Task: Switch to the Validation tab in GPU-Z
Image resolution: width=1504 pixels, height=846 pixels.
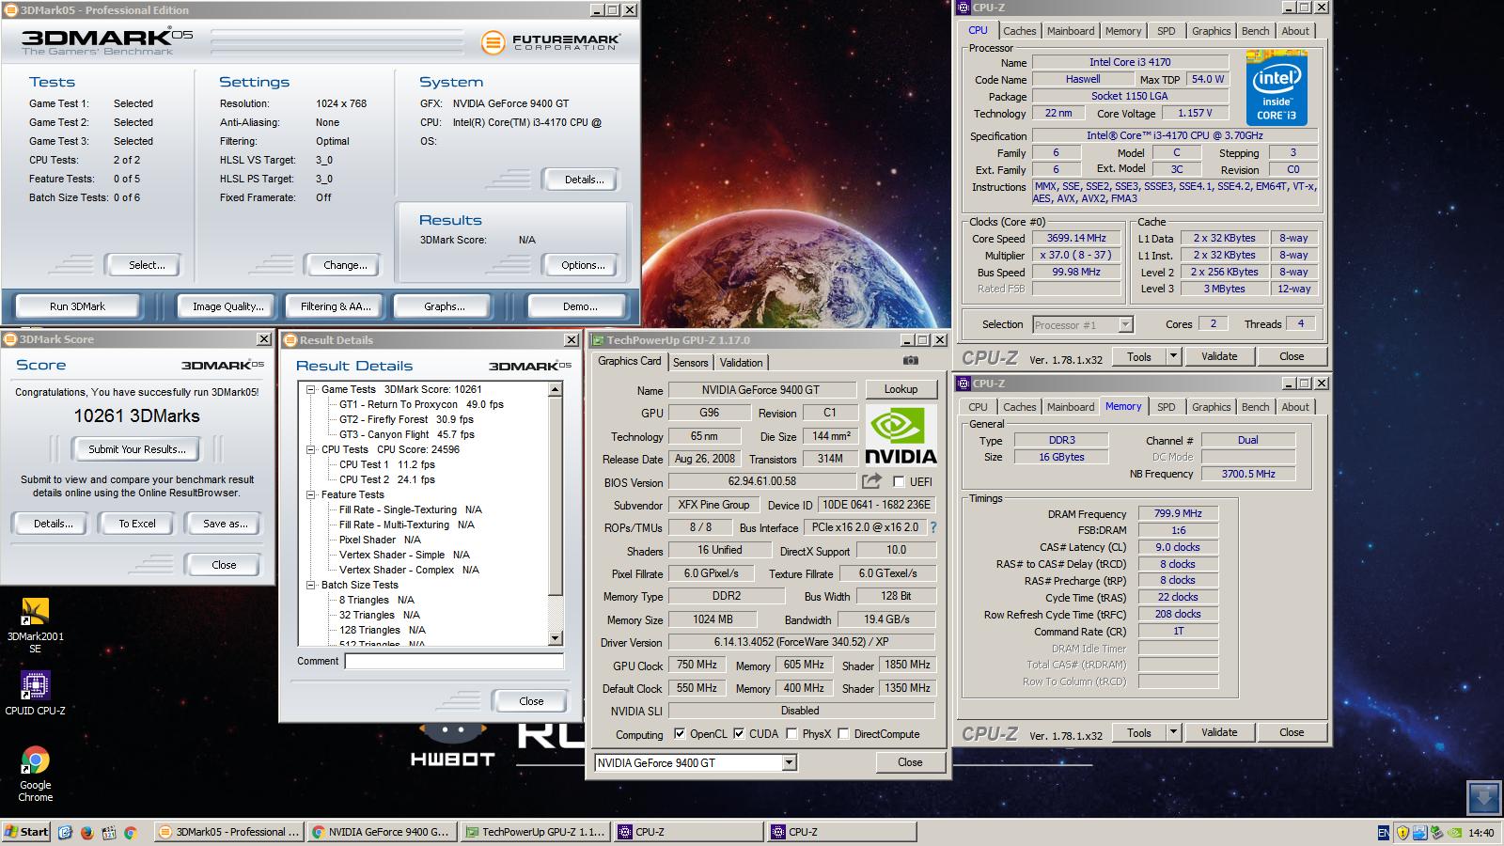Action: pos(741,363)
